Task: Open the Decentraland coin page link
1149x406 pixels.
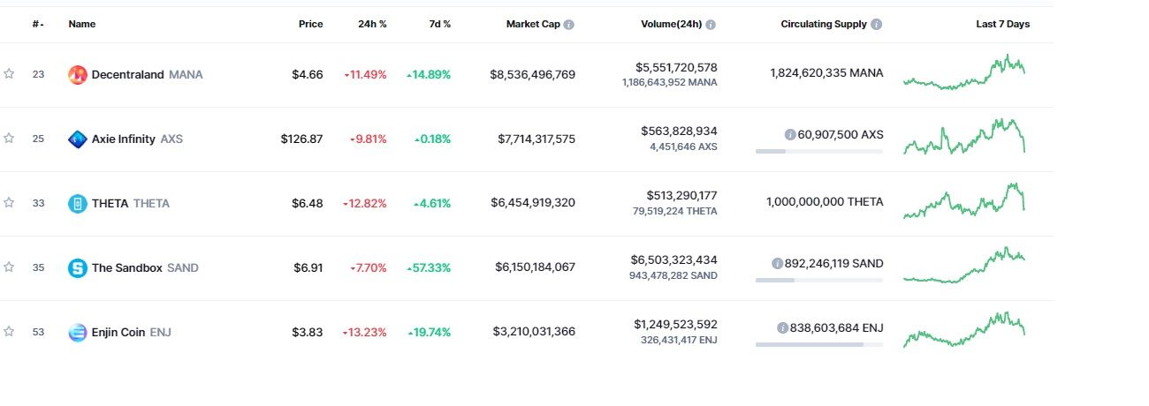Action: click(128, 75)
